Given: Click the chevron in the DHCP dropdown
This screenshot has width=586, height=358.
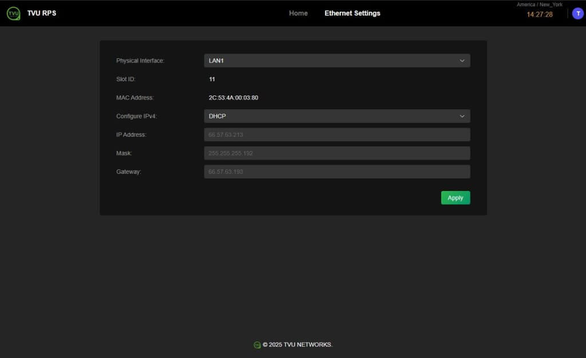Looking at the screenshot, I should [x=462, y=116].
